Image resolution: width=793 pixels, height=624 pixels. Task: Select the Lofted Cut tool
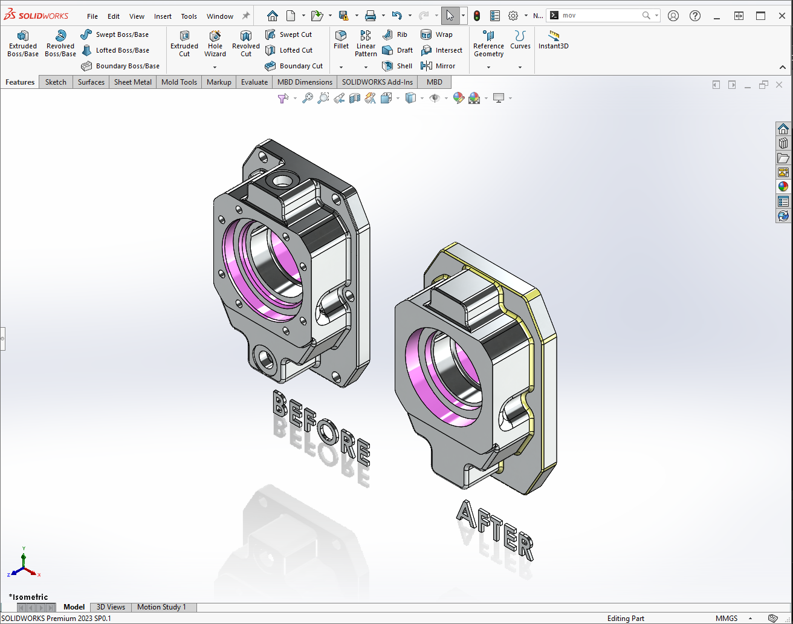click(x=288, y=50)
